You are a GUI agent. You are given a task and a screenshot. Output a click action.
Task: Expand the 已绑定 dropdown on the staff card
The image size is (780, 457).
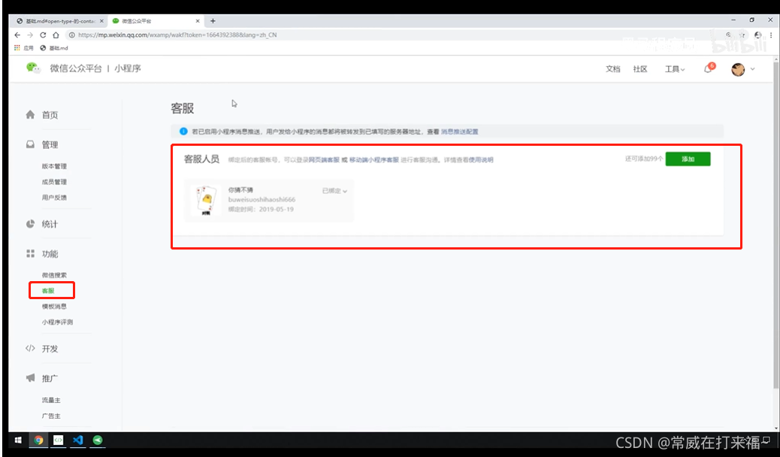tap(335, 191)
